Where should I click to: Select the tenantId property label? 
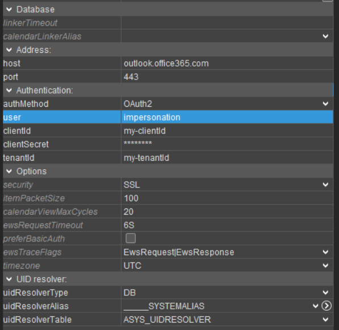click(x=19, y=158)
